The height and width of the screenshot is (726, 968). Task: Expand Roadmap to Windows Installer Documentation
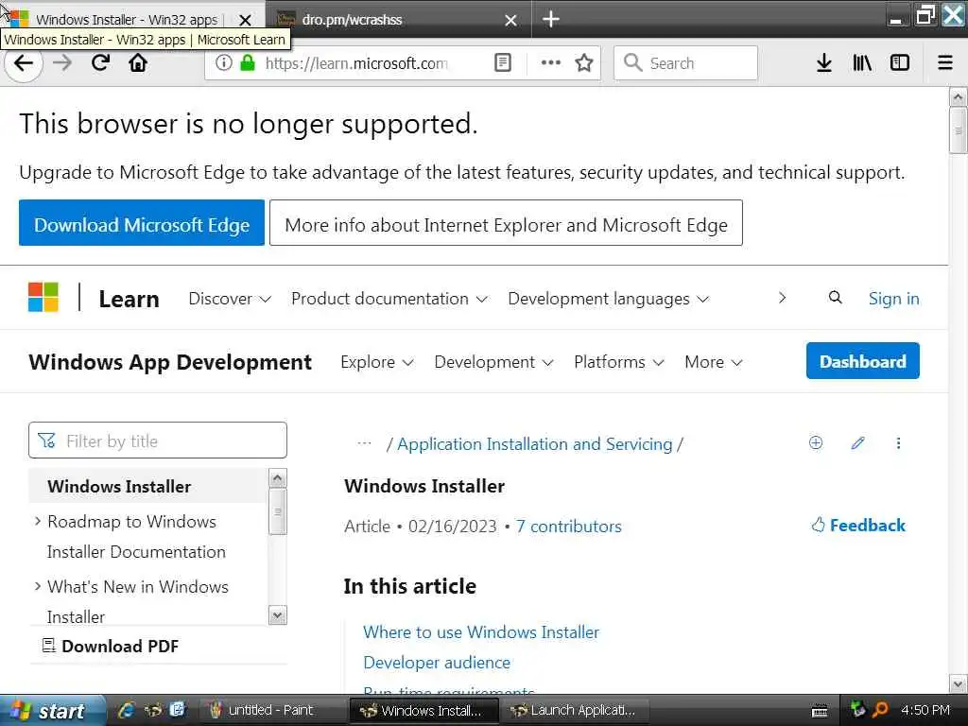pos(38,522)
